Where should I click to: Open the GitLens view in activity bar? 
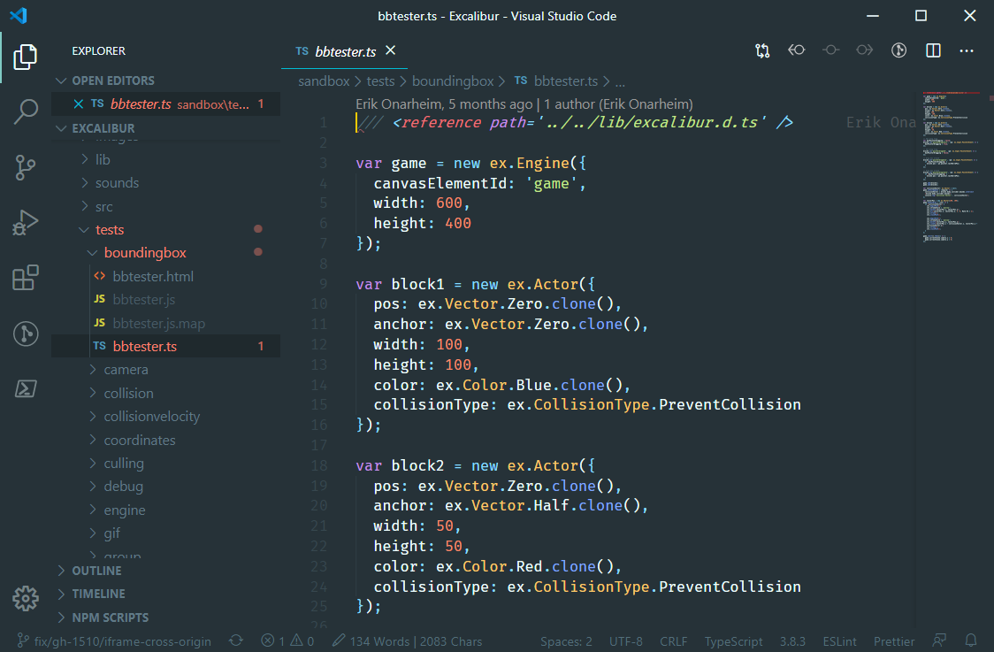pyautogui.click(x=26, y=334)
